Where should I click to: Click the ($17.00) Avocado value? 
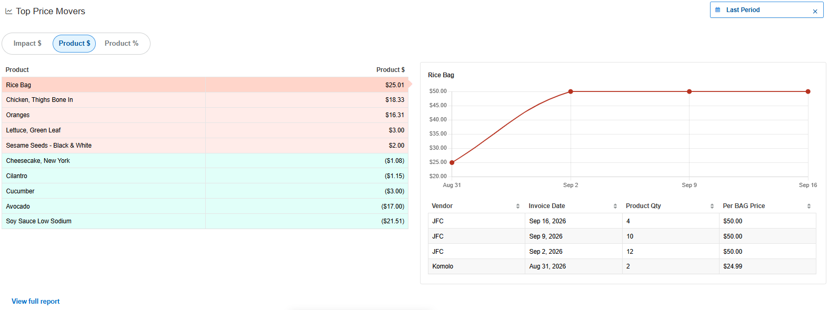(x=393, y=206)
